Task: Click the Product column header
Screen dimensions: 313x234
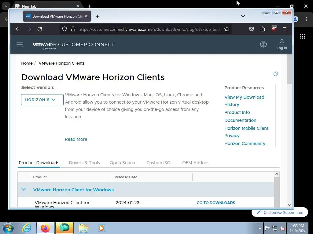Action: coord(40,177)
